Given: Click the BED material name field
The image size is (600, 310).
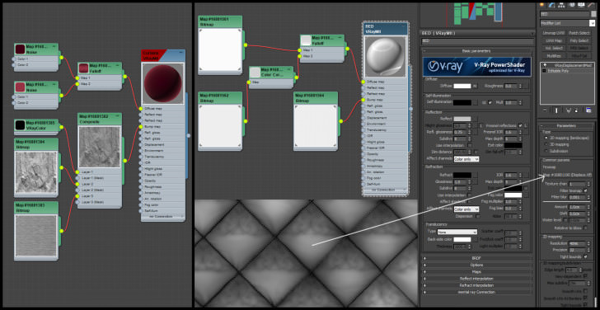Looking at the screenshot, I should click(476, 40).
